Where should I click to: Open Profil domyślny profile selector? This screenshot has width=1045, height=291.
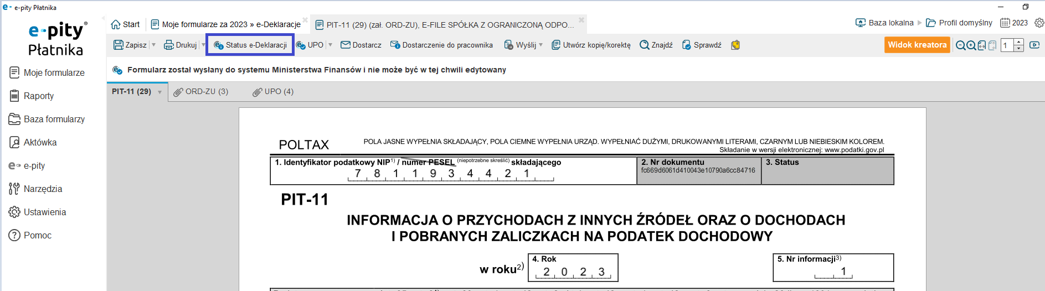tap(959, 23)
